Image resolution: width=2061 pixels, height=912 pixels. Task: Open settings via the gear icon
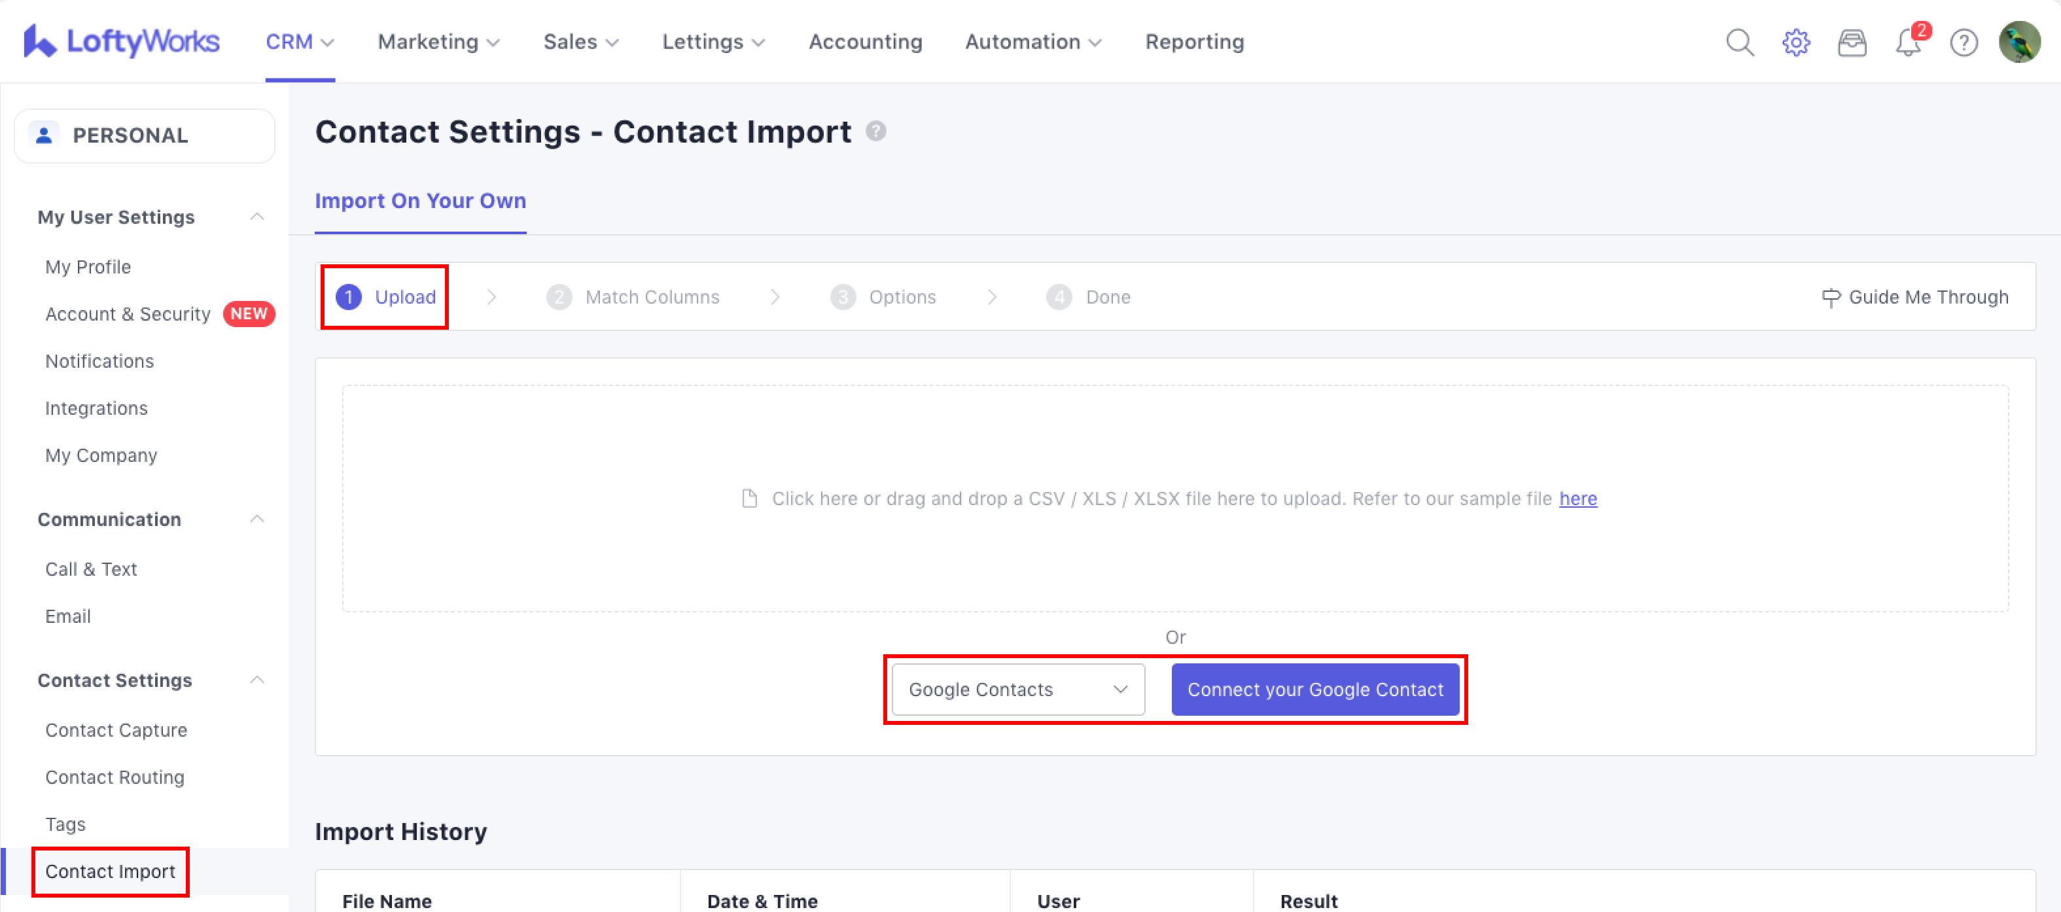pos(1796,42)
